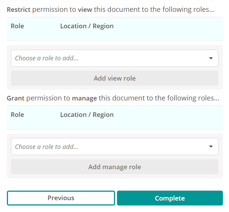Click the bold word 'Restrict' in the first heading

pyautogui.click(x=19, y=10)
